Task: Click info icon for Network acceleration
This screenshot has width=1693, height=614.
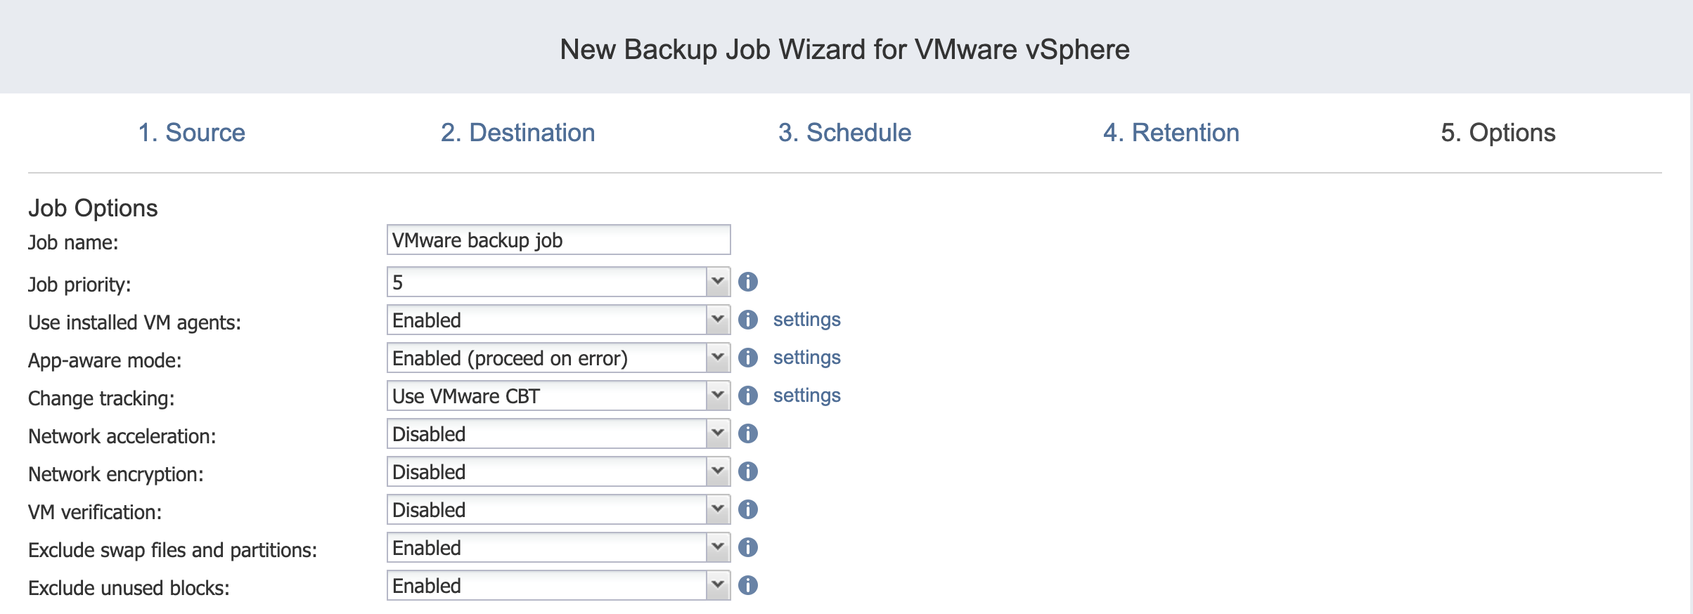Action: click(x=748, y=433)
